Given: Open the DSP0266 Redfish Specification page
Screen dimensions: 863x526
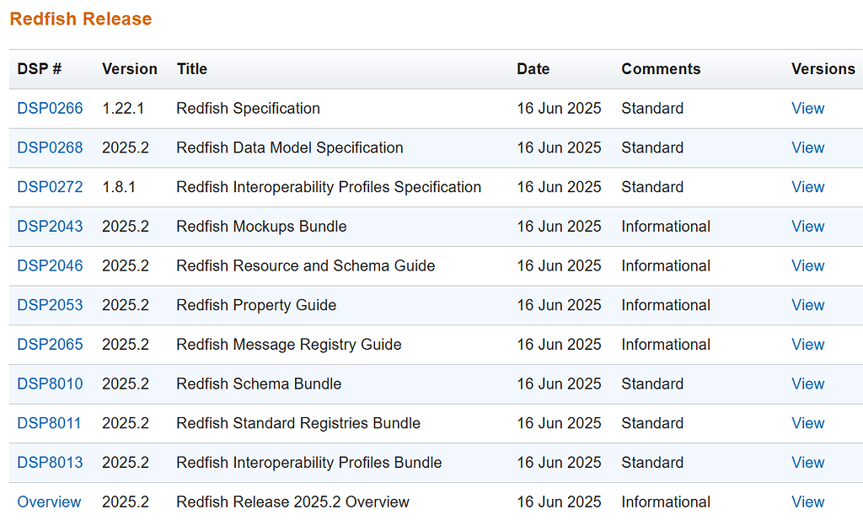Looking at the screenshot, I should (x=50, y=108).
